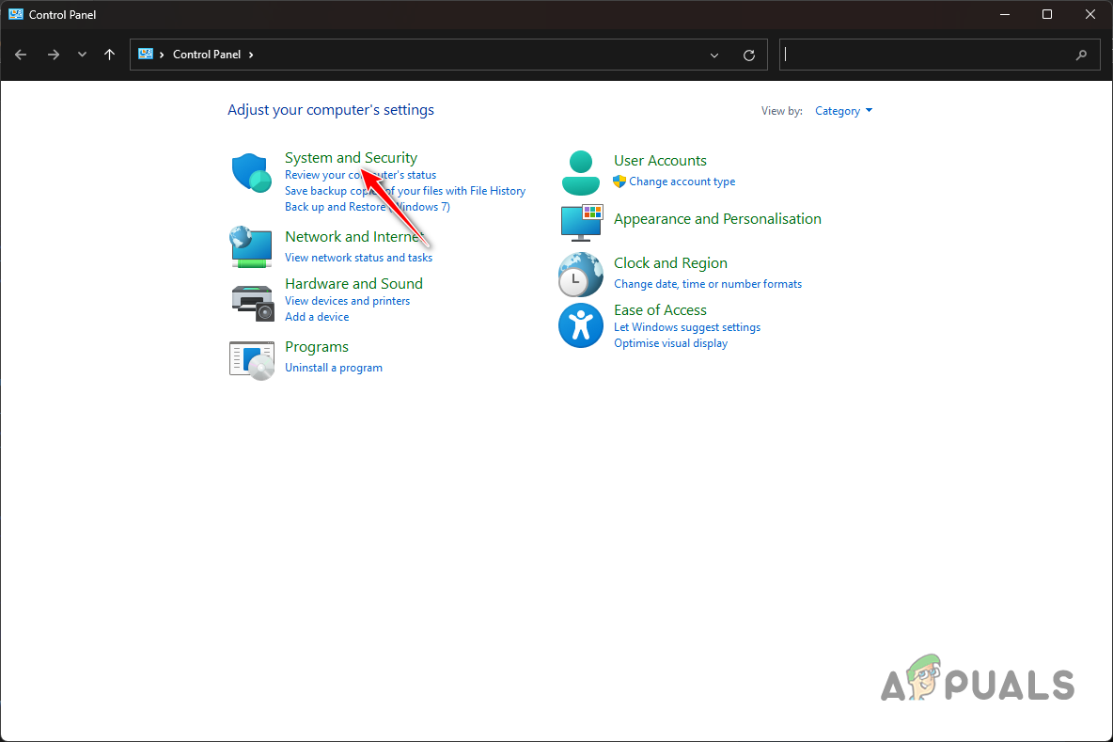Open the recent locations chevron beside forward arrow
The height and width of the screenshot is (742, 1113).
coord(82,55)
